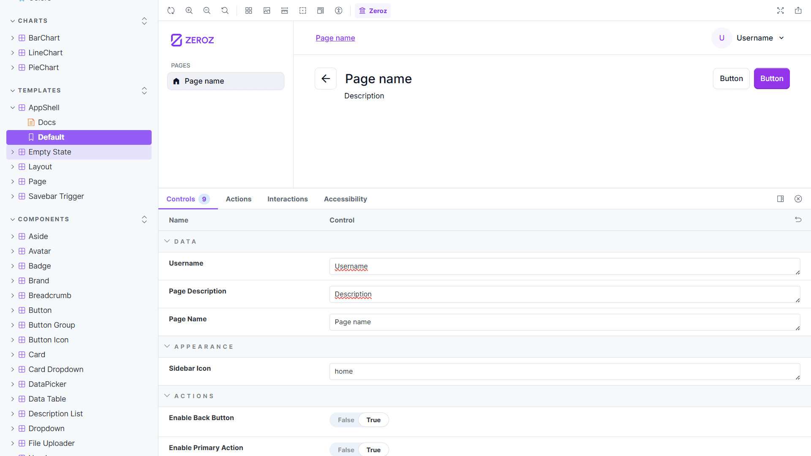
Task: Click the Sidebar Icon text field
Action: pyautogui.click(x=565, y=372)
